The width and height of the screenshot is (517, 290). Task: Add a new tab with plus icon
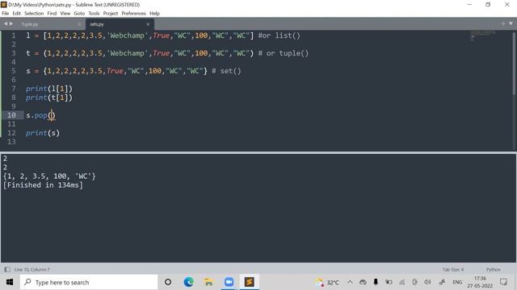502,23
